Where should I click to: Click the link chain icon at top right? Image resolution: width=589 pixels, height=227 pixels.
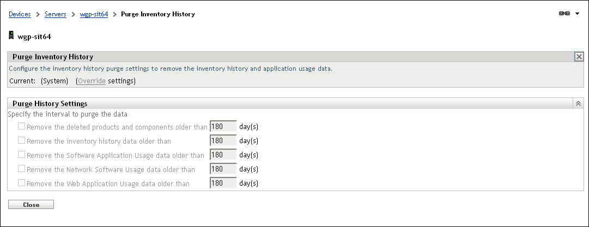point(564,14)
